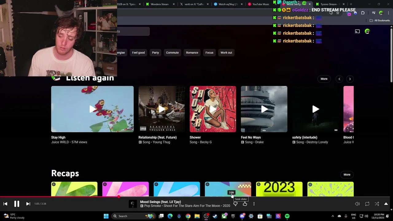Viewport: 393px width, 221px height.
Task: Play Stay High by Juice WRLD
Action: (92, 109)
